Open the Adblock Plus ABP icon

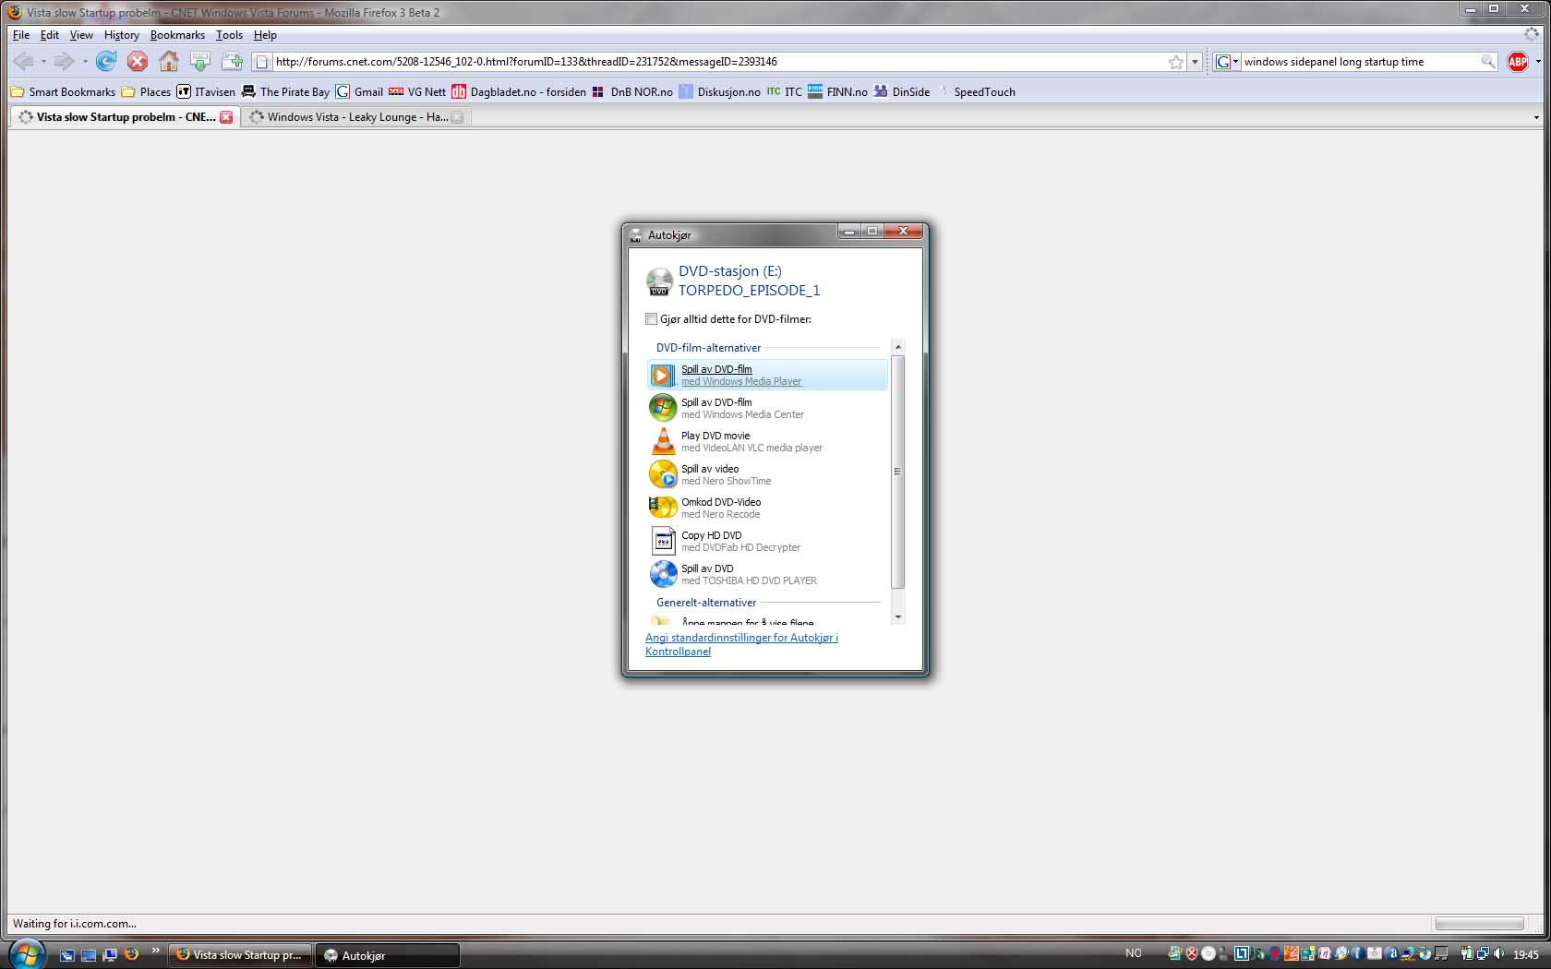click(1518, 62)
